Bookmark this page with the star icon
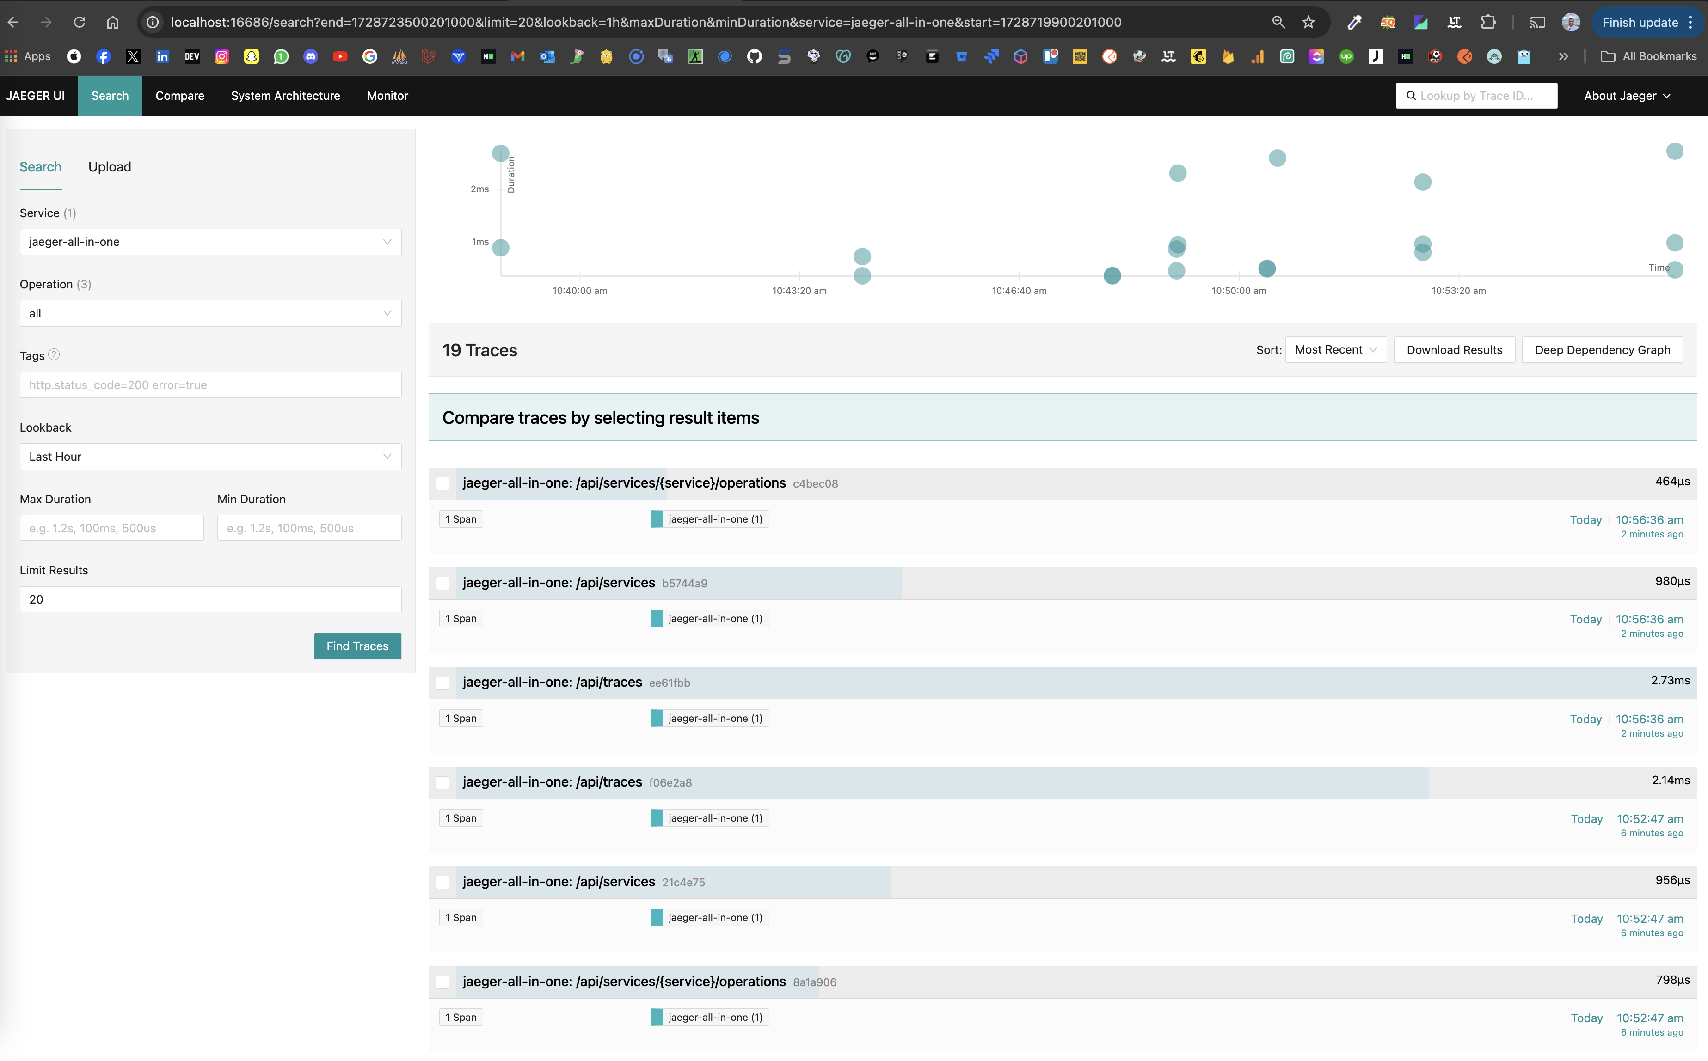1708x1061 pixels. [x=1309, y=23]
